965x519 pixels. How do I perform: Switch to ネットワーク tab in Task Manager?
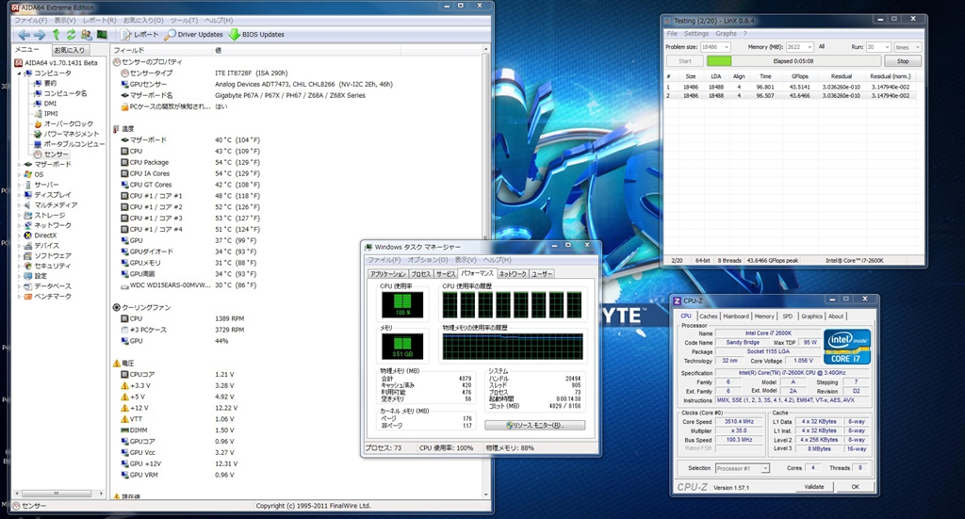tap(512, 273)
